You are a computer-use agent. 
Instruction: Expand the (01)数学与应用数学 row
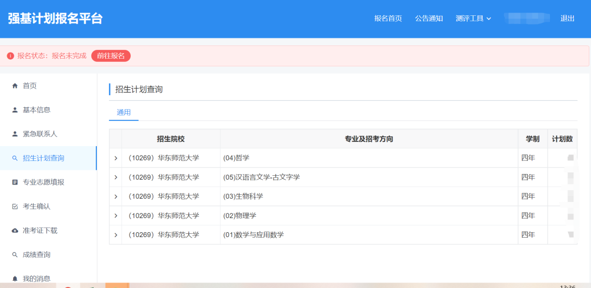pyautogui.click(x=115, y=235)
